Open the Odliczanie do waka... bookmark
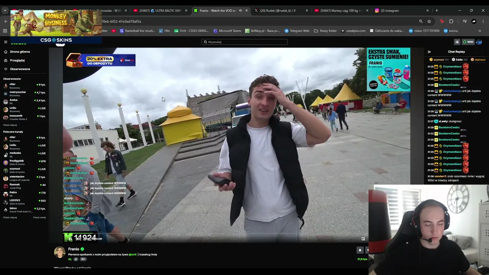Screen dimensions: 489x275 click(387, 31)
